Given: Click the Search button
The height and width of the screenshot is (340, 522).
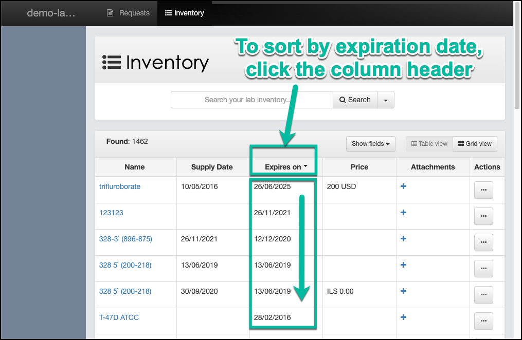Looking at the screenshot, I should pyautogui.click(x=355, y=100).
